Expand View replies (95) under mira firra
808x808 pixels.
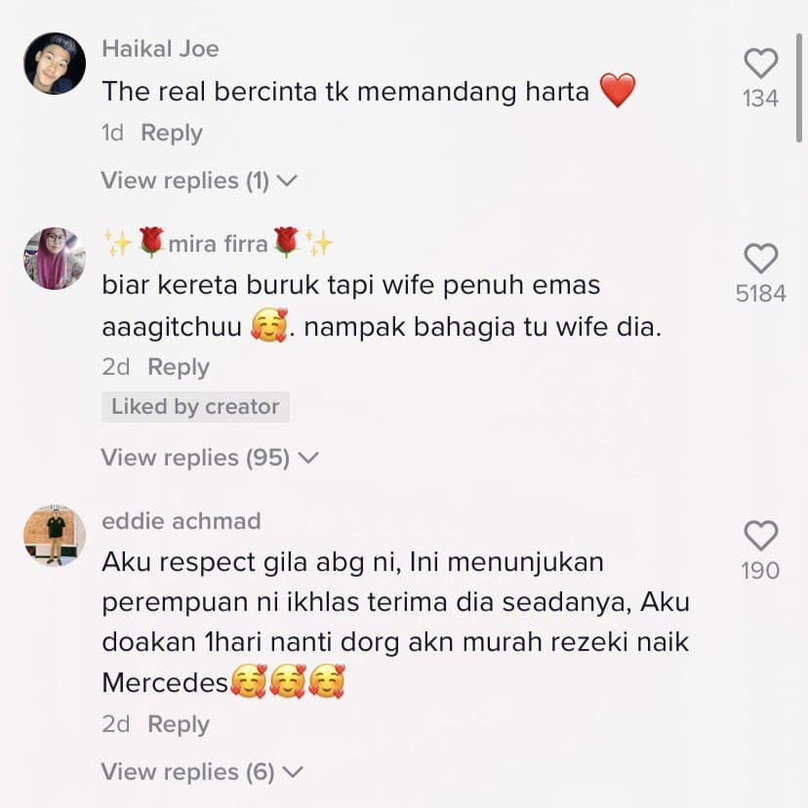210,458
